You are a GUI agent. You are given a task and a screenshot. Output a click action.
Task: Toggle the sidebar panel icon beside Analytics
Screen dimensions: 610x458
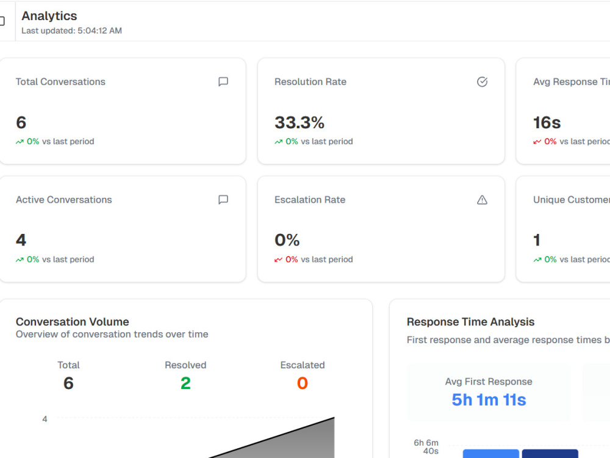pyautogui.click(x=2, y=21)
